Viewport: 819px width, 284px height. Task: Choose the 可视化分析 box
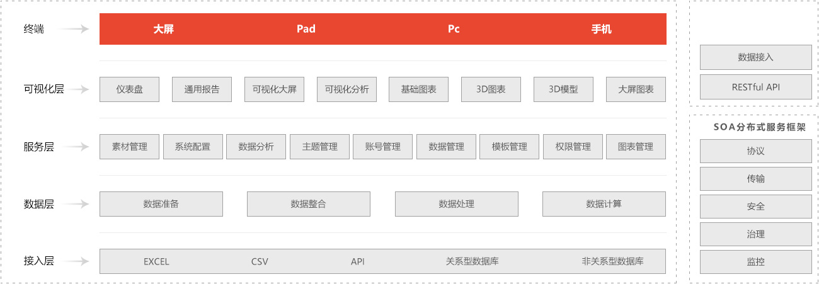point(346,89)
